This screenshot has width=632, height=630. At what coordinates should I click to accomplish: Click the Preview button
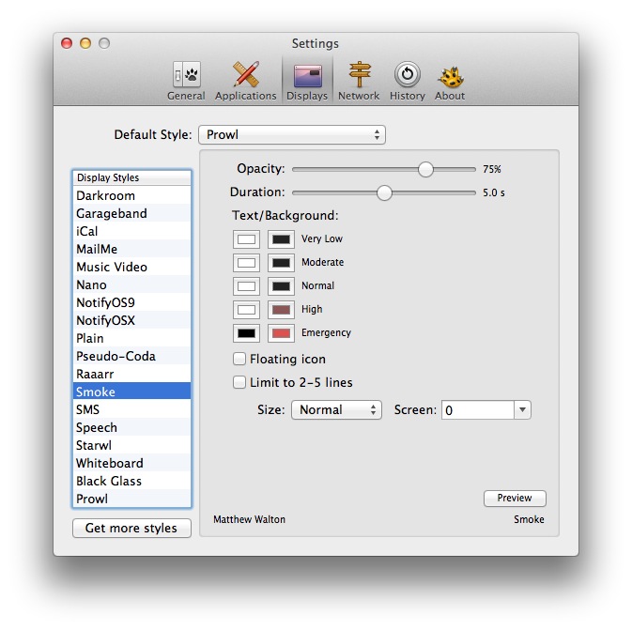pyautogui.click(x=515, y=499)
